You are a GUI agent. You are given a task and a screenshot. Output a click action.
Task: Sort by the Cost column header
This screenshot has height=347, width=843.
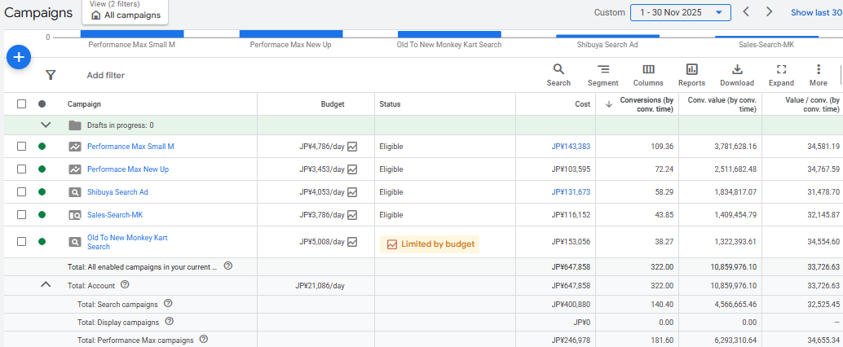[x=582, y=104]
